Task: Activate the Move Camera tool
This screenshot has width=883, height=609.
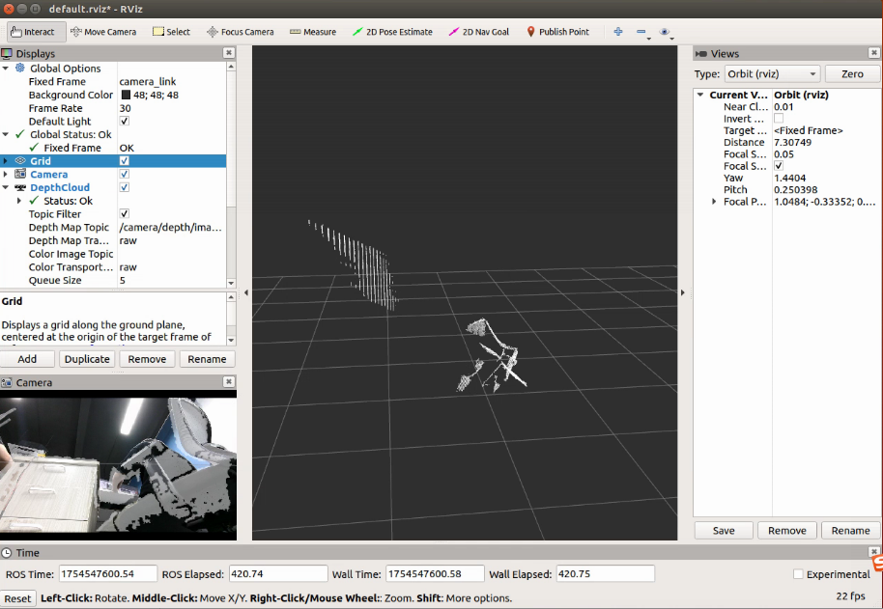Action: coord(103,32)
